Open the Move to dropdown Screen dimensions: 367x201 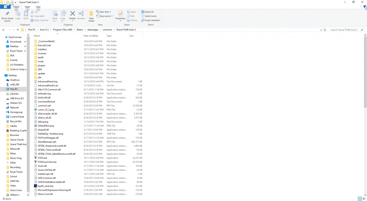pyautogui.click(x=55, y=16)
